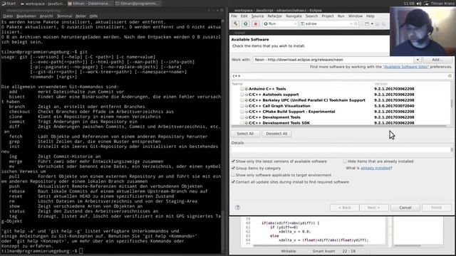Open the terminal Bearbeiten menu
The image size is (456, 256).
26,16
